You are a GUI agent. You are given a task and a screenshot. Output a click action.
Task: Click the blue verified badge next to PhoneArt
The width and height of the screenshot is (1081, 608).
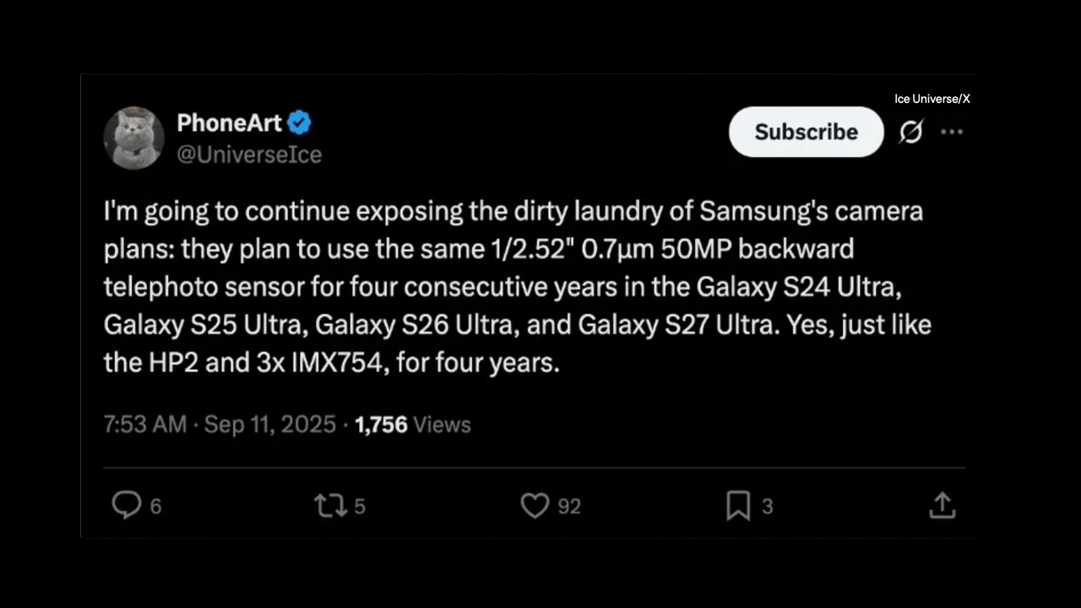click(x=299, y=122)
